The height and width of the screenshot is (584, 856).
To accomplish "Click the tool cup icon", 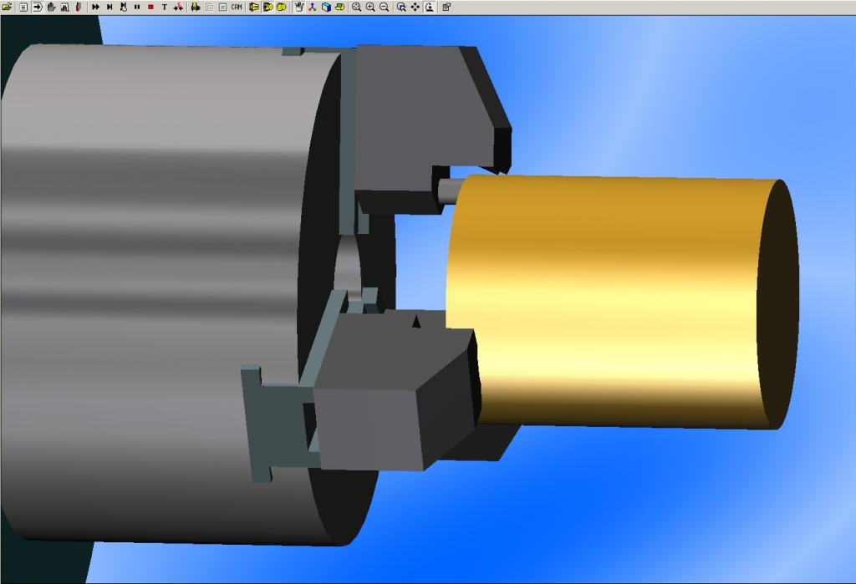I will (298, 7).
